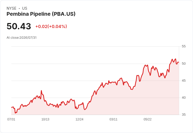Click the lowest dip just after 12/24
The width and height of the screenshot is (193, 133).
(x=85, y=109)
